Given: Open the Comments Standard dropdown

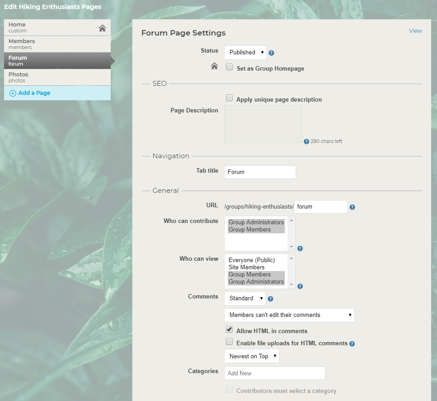Looking at the screenshot, I should [245, 299].
